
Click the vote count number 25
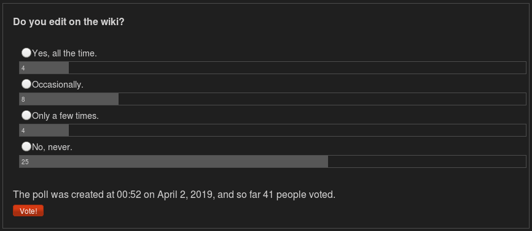pyautogui.click(x=25, y=162)
